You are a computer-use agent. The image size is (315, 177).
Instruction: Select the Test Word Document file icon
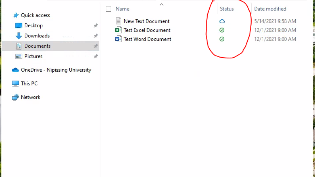(x=119, y=39)
